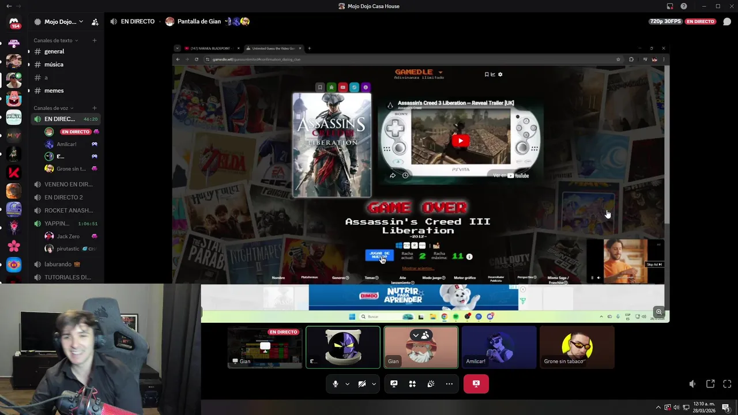Mute the stream volume speaker icon
The image size is (738, 415).
tap(692, 384)
